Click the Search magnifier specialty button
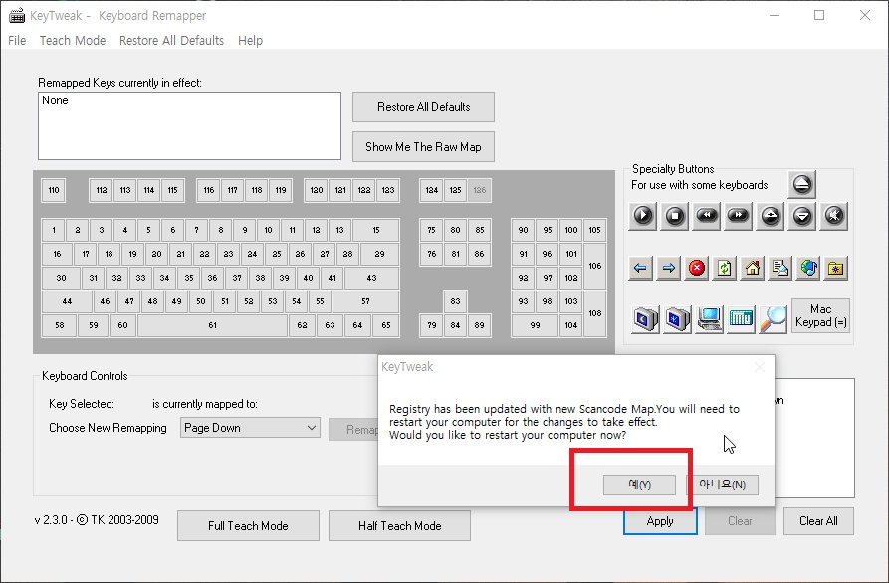Viewport: 889px width, 583px height. 773,318
